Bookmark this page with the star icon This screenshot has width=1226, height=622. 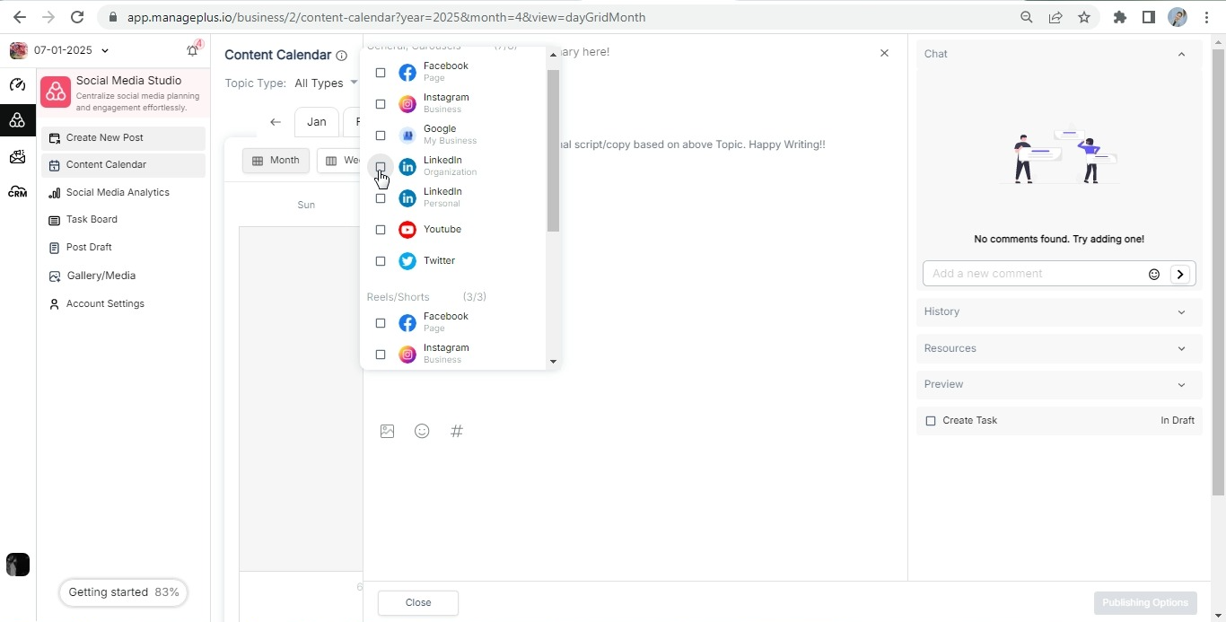click(1084, 17)
